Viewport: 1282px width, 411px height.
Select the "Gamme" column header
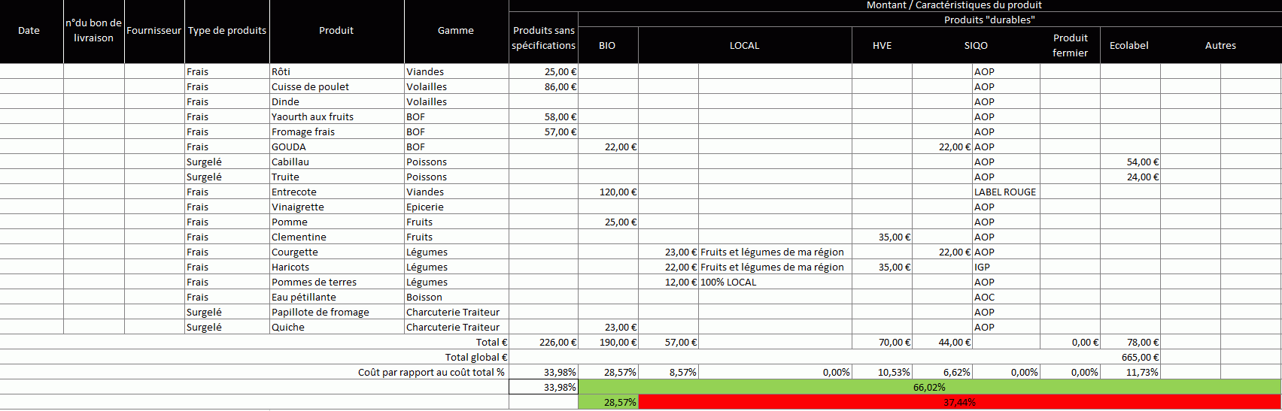click(x=456, y=31)
